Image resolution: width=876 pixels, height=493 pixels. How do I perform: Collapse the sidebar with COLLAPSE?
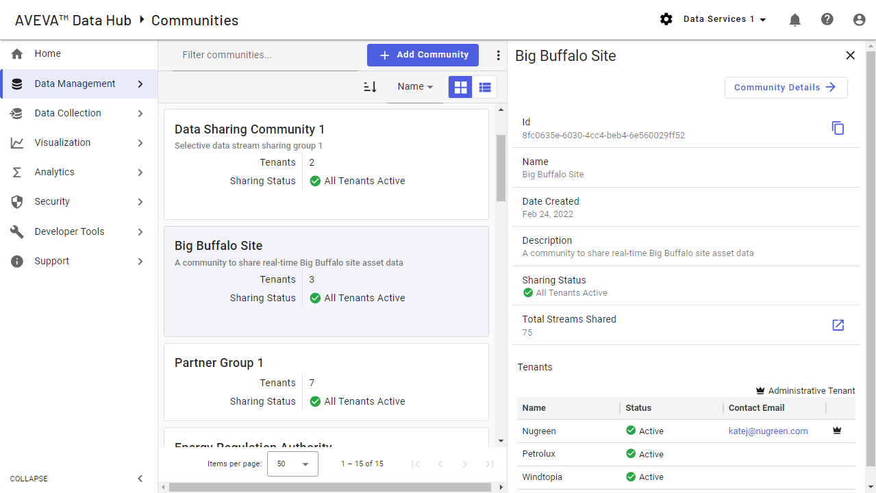point(79,479)
